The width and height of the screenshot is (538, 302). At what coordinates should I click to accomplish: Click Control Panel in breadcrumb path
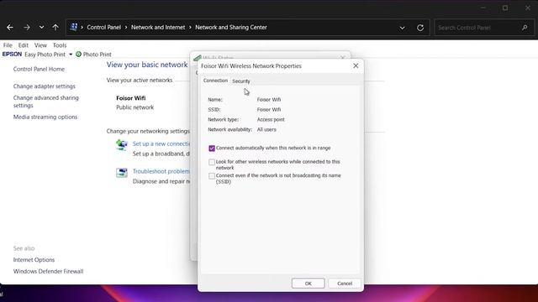tap(104, 28)
